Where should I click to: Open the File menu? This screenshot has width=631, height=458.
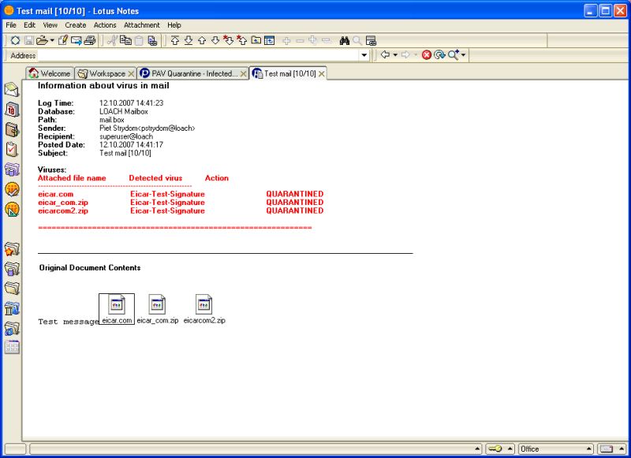point(11,25)
